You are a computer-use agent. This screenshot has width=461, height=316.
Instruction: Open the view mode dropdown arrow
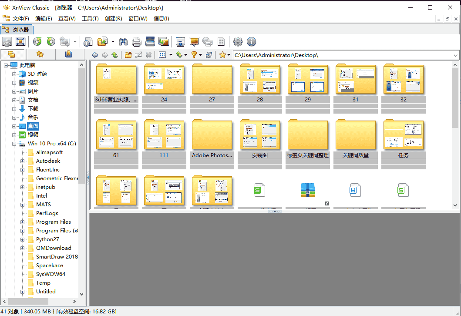pos(171,55)
